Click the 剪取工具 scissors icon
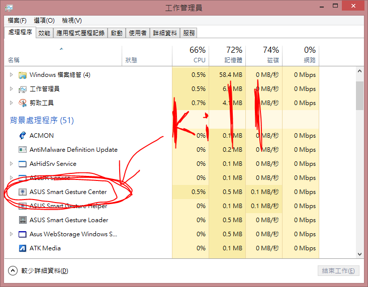Viewport: 368px width, 287px height. (x=23, y=103)
